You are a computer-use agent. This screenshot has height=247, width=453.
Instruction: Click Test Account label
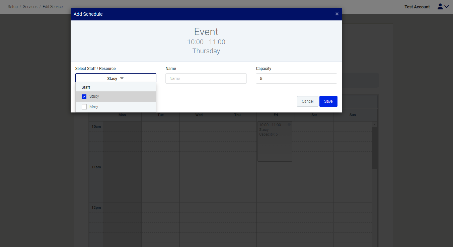(417, 7)
